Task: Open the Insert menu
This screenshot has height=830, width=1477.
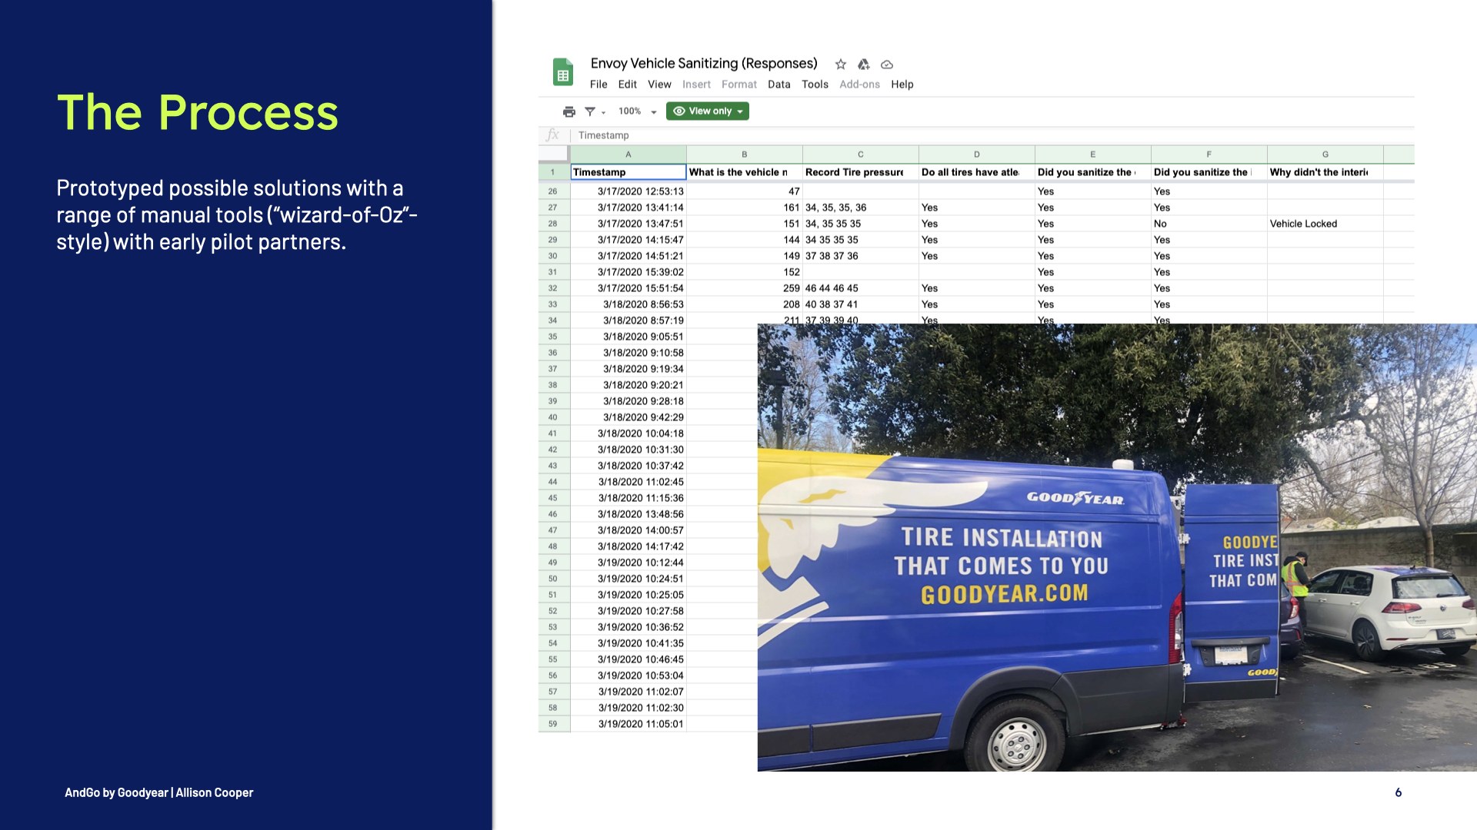Action: point(696,85)
